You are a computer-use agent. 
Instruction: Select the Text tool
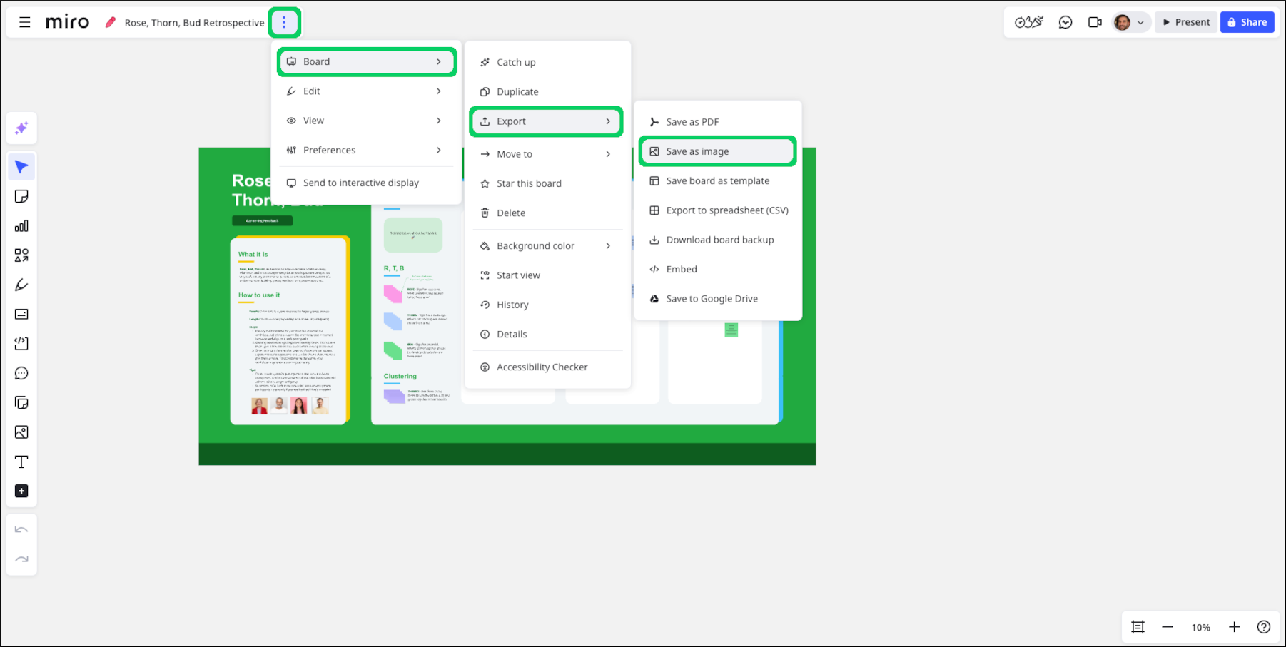[21, 462]
